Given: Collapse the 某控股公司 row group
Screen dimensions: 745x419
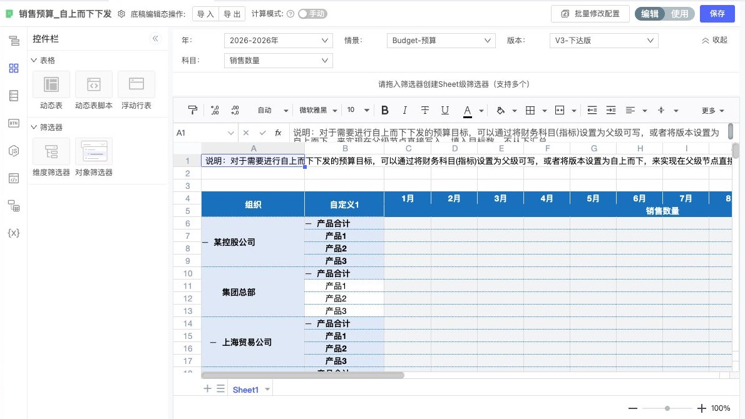Looking at the screenshot, I should [205, 243].
